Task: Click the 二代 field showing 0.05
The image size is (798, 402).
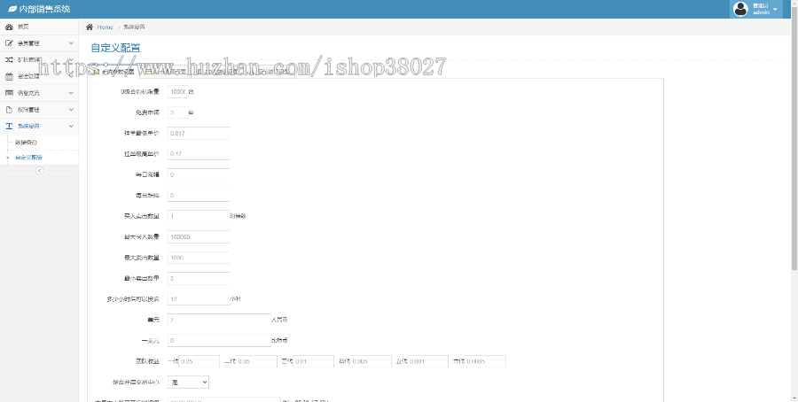Action: (x=256, y=361)
